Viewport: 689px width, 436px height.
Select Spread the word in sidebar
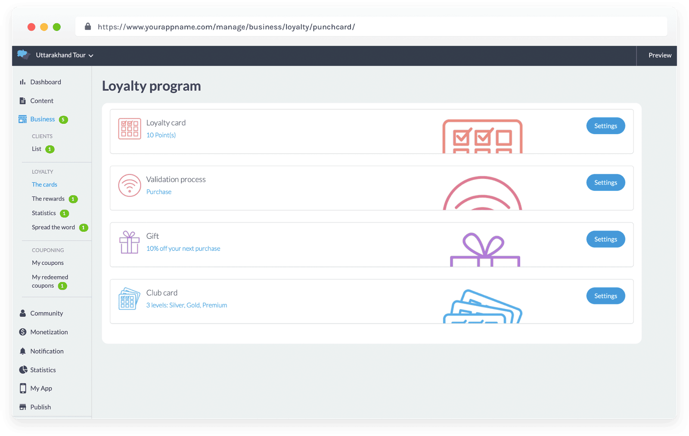53,227
